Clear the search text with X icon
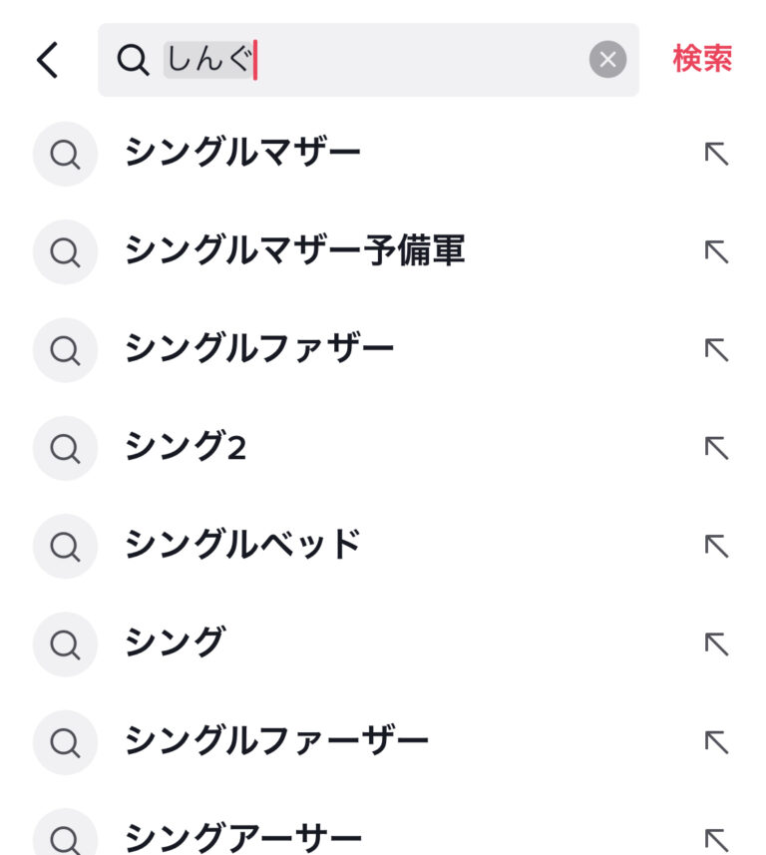The height and width of the screenshot is (855, 766). click(x=607, y=60)
